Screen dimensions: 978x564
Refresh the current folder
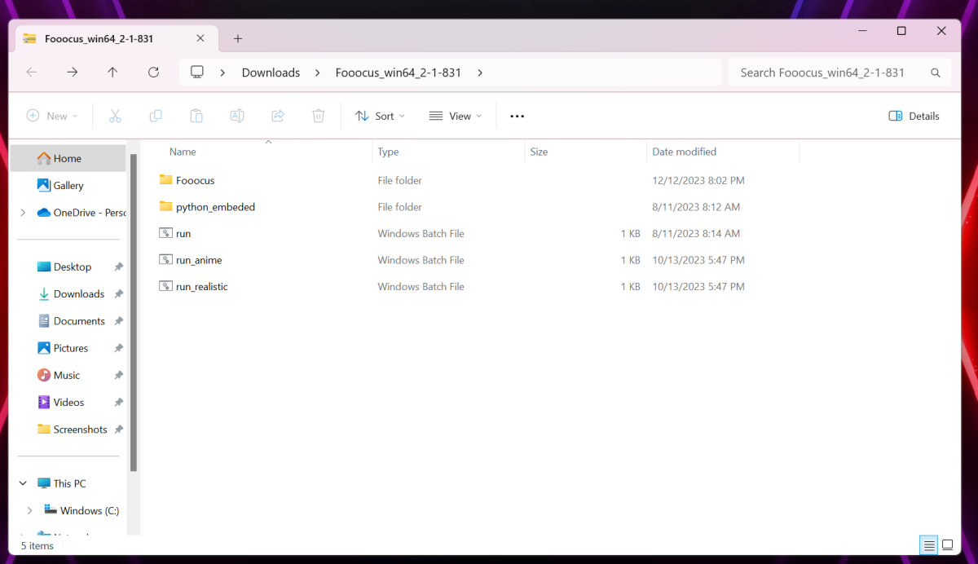point(153,73)
